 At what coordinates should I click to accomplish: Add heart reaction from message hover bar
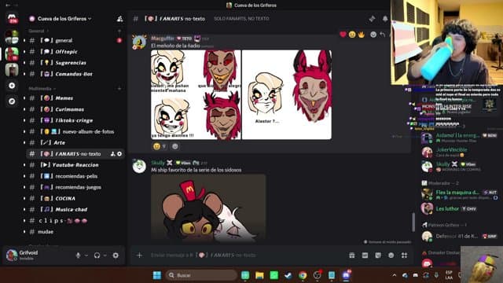click(x=343, y=35)
